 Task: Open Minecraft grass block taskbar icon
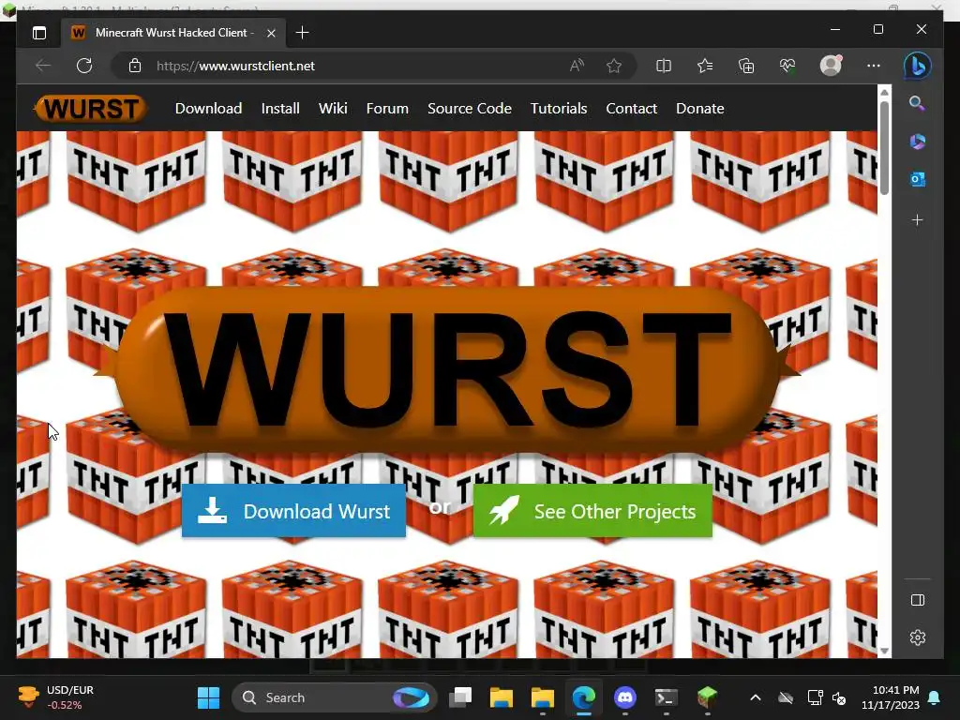coord(707,697)
